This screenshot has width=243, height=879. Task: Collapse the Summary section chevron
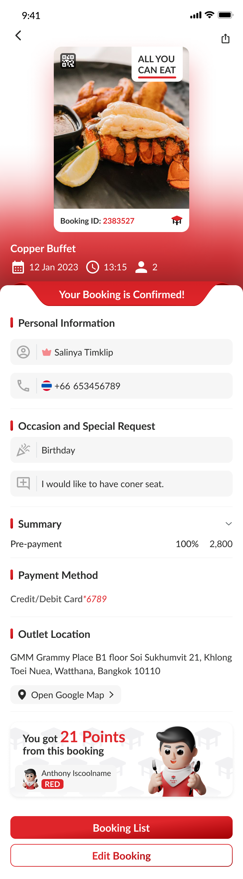[x=229, y=524]
